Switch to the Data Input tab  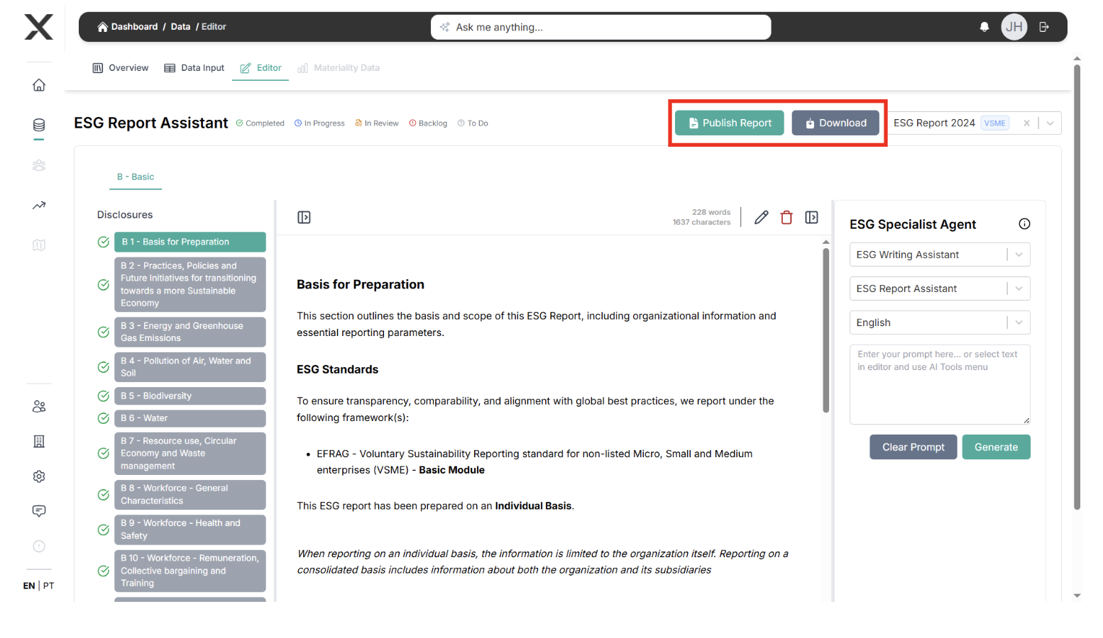[x=194, y=68]
